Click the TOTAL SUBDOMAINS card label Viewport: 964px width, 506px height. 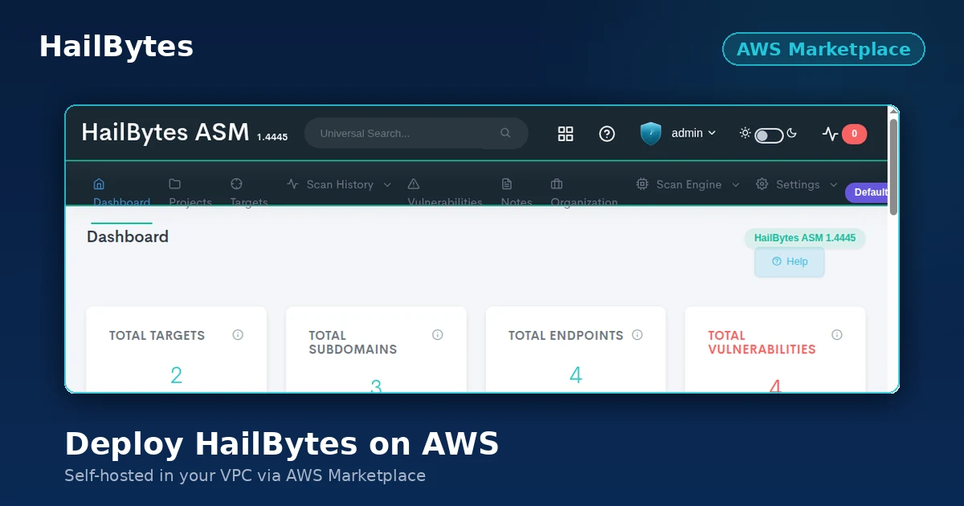pos(353,342)
